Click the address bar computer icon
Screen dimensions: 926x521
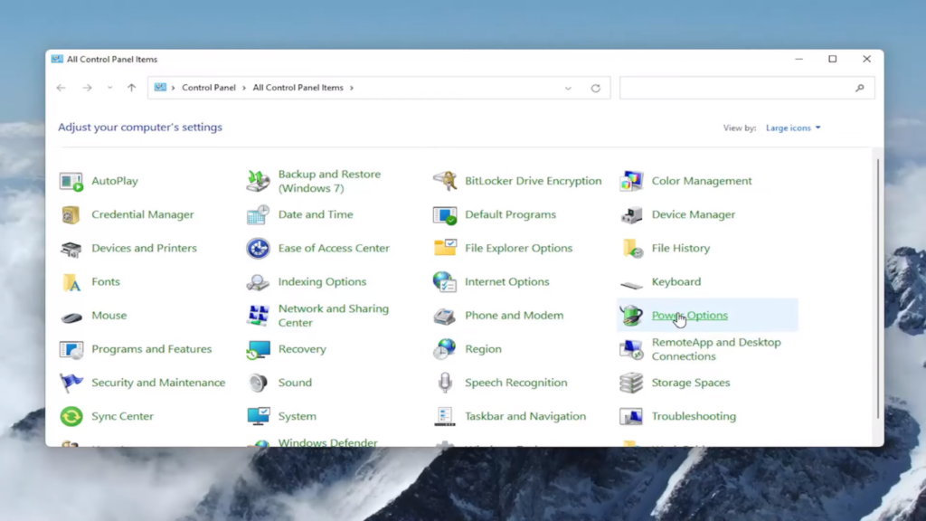160,88
